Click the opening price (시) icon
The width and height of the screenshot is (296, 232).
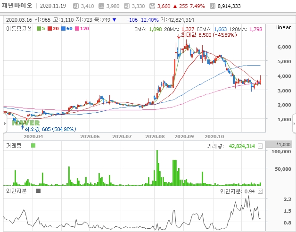76,6
